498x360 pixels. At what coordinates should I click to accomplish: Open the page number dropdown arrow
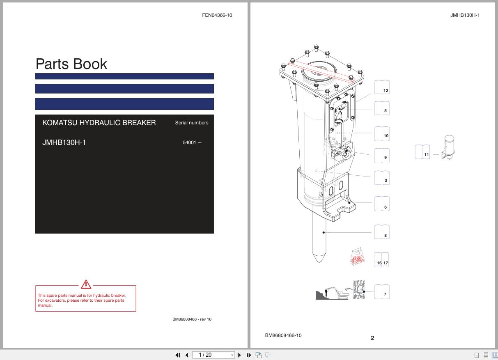click(232, 355)
